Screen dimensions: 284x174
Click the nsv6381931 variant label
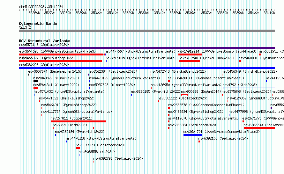click(271, 51)
